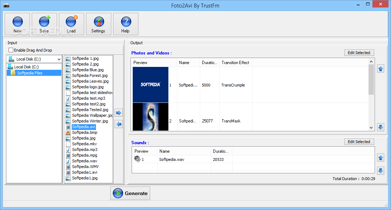
Task: Add selected file with right arrow icon
Action: 119,113
